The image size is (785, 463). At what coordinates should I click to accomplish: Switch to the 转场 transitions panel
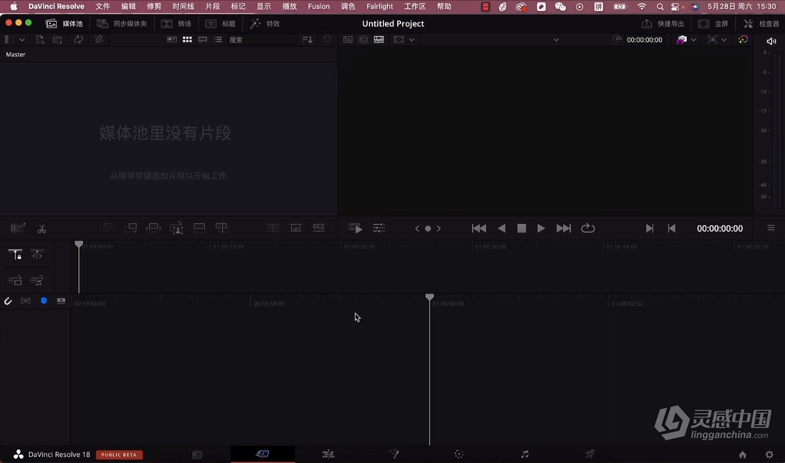click(176, 24)
